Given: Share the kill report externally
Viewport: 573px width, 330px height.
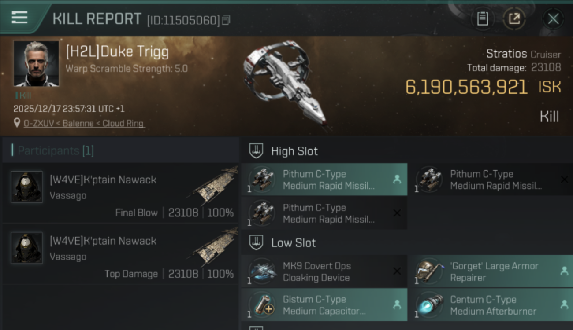Looking at the screenshot, I should [514, 19].
